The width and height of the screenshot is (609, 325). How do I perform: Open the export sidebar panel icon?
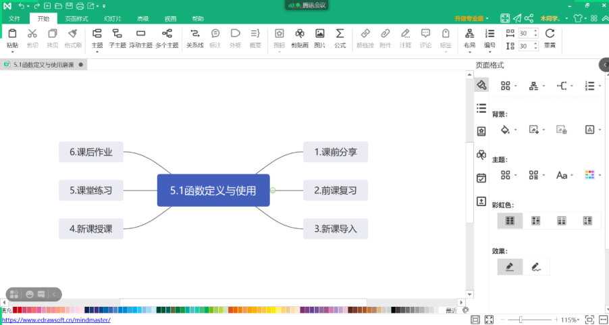(481, 201)
